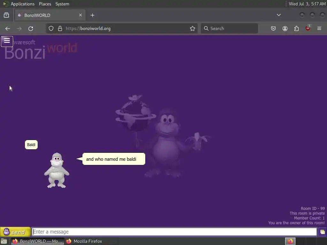327x245 pixels.
Task: Click the site security padlock icon
Action: (60, 28)
